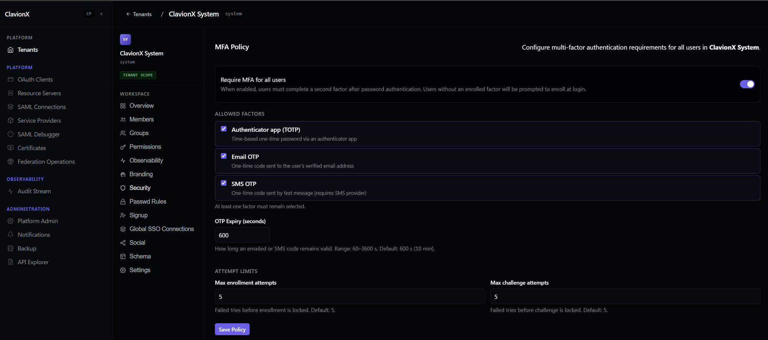Image resolution: width=768 pixels, height=340 pixels.
Task: Click the SAML Connections layers icon
Action: pos(10,107)
